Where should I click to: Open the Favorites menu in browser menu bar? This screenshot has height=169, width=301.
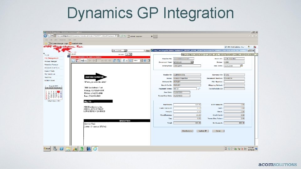coord(62,40)
